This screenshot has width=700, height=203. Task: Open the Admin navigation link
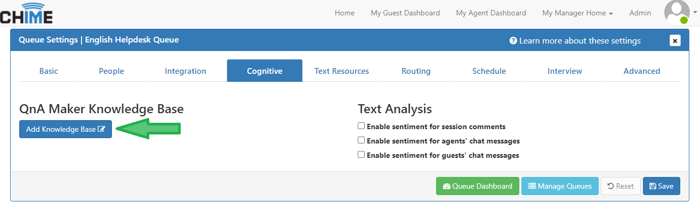pos(640,13)
